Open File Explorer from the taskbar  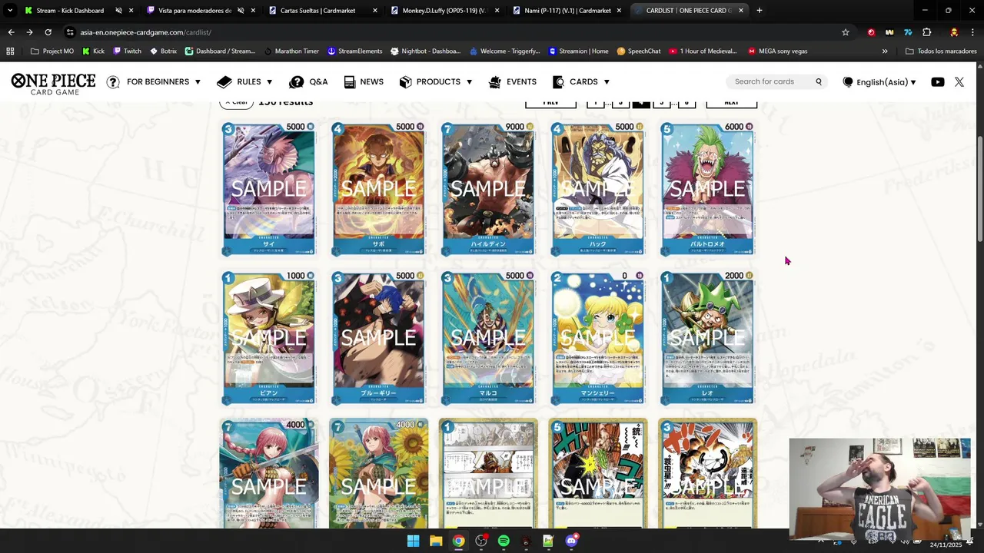[436, 541]
